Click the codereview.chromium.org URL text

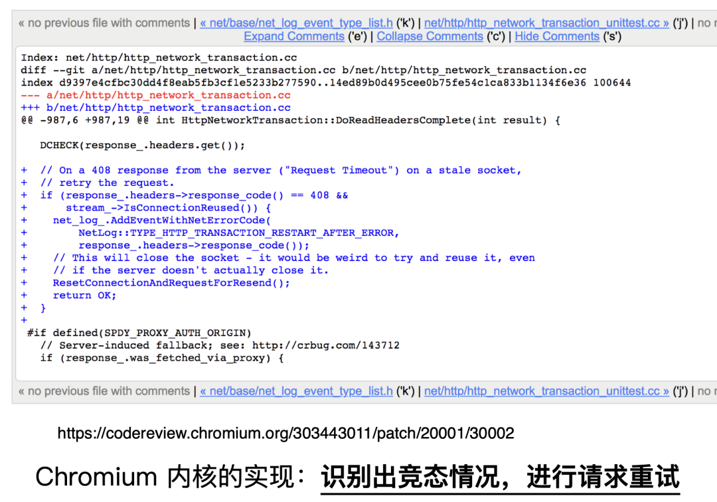click(x=285, y=433)
